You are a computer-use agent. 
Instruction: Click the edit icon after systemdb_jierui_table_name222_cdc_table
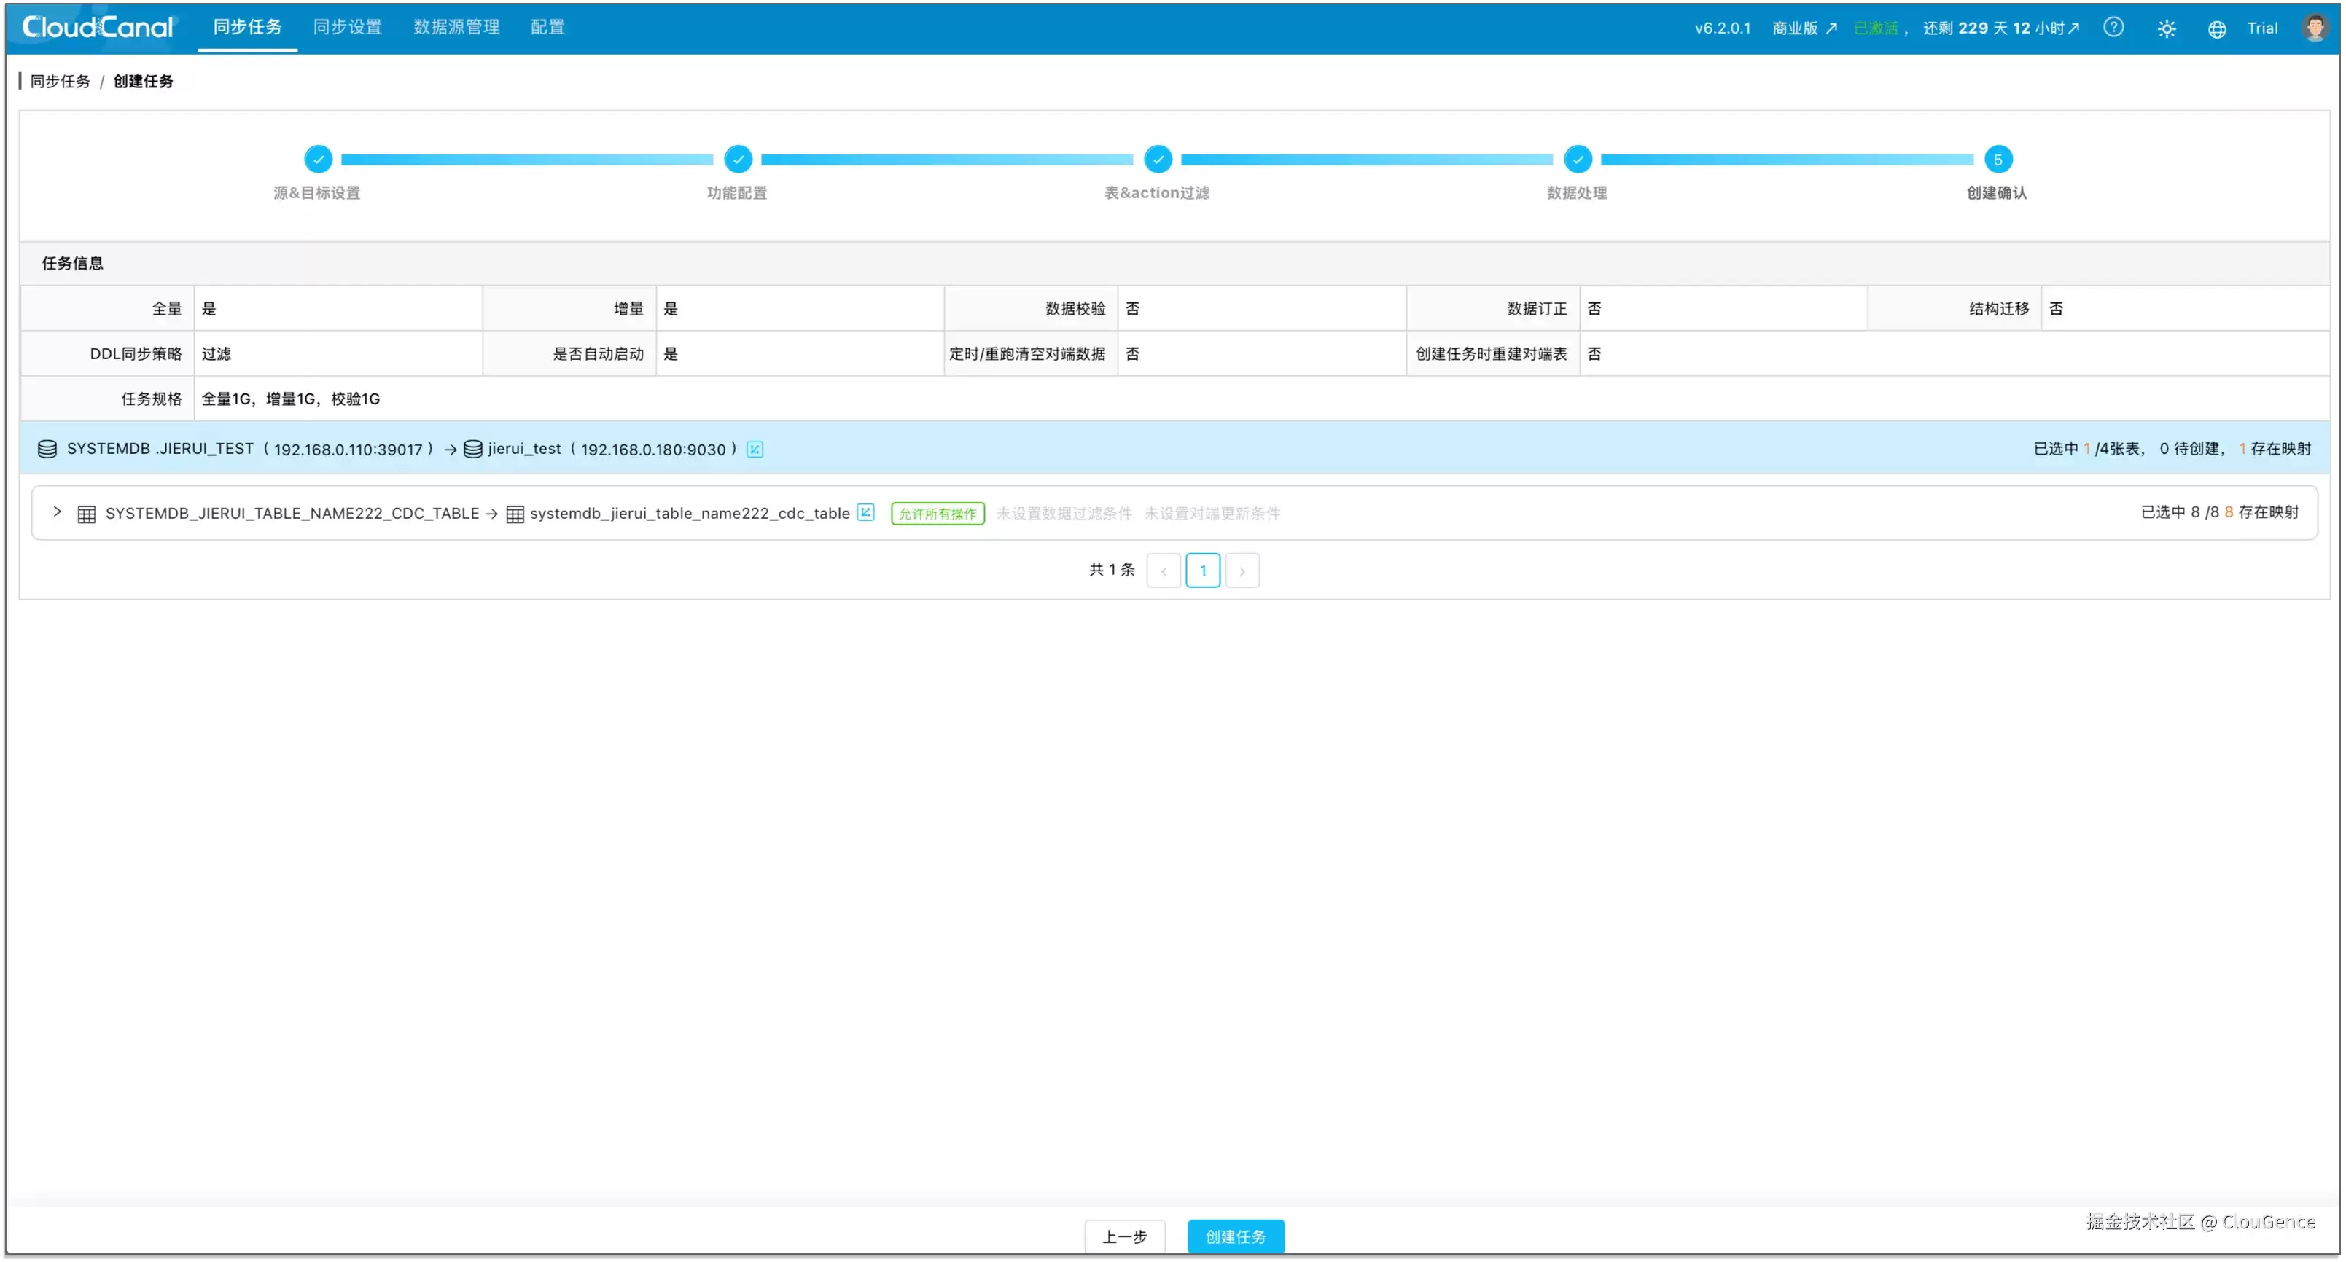pyautogui.click(x=866, y=513)
